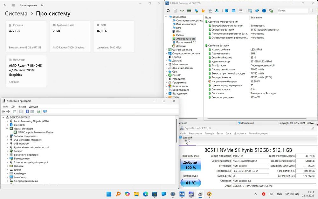Expand Системная плата in AIDA64 tree
The height and width of the screenshot is (199, 318).
[x=166, y=50]
